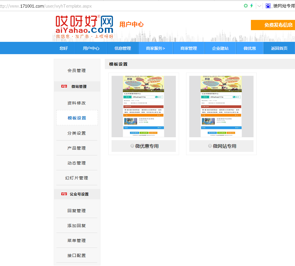Image resolution: width=295 pixels, height=266 pixels.
Task: Click the 微网站专用 template preview thumbnail
Action: pos(221,107)
